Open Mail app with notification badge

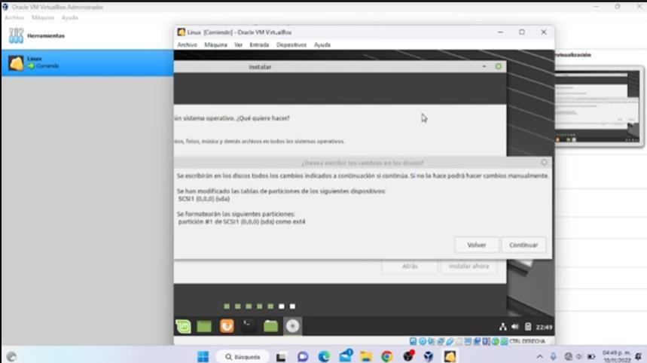346,356
